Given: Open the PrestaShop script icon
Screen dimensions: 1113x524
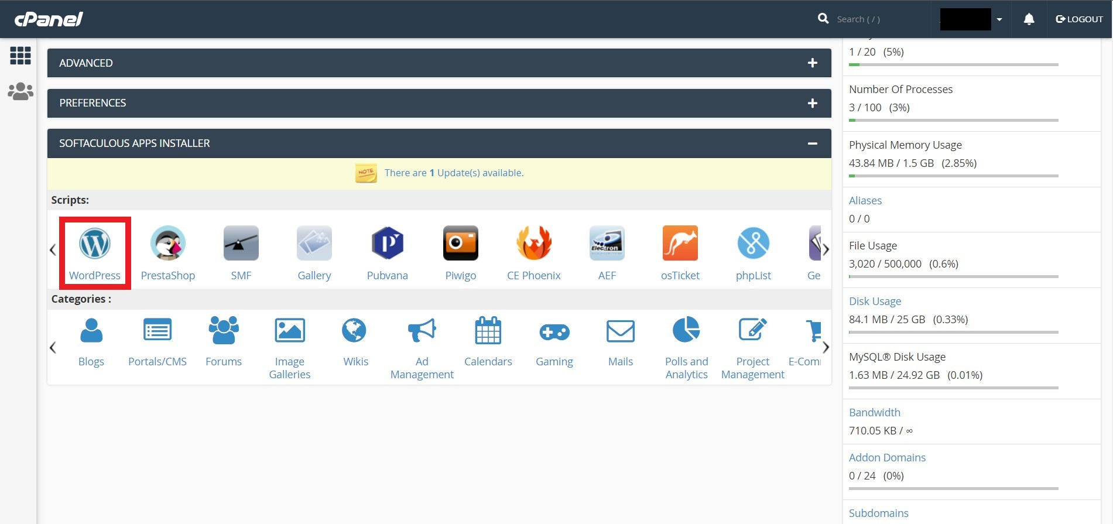Looking at the screenshot, I should click(x=168, y=243).
